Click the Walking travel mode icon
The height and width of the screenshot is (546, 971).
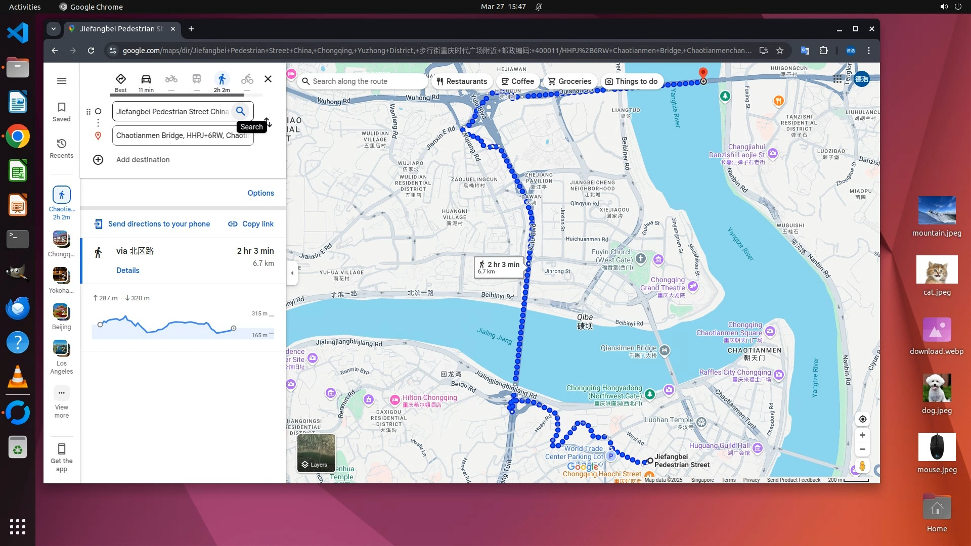click(x=222, y=79)
